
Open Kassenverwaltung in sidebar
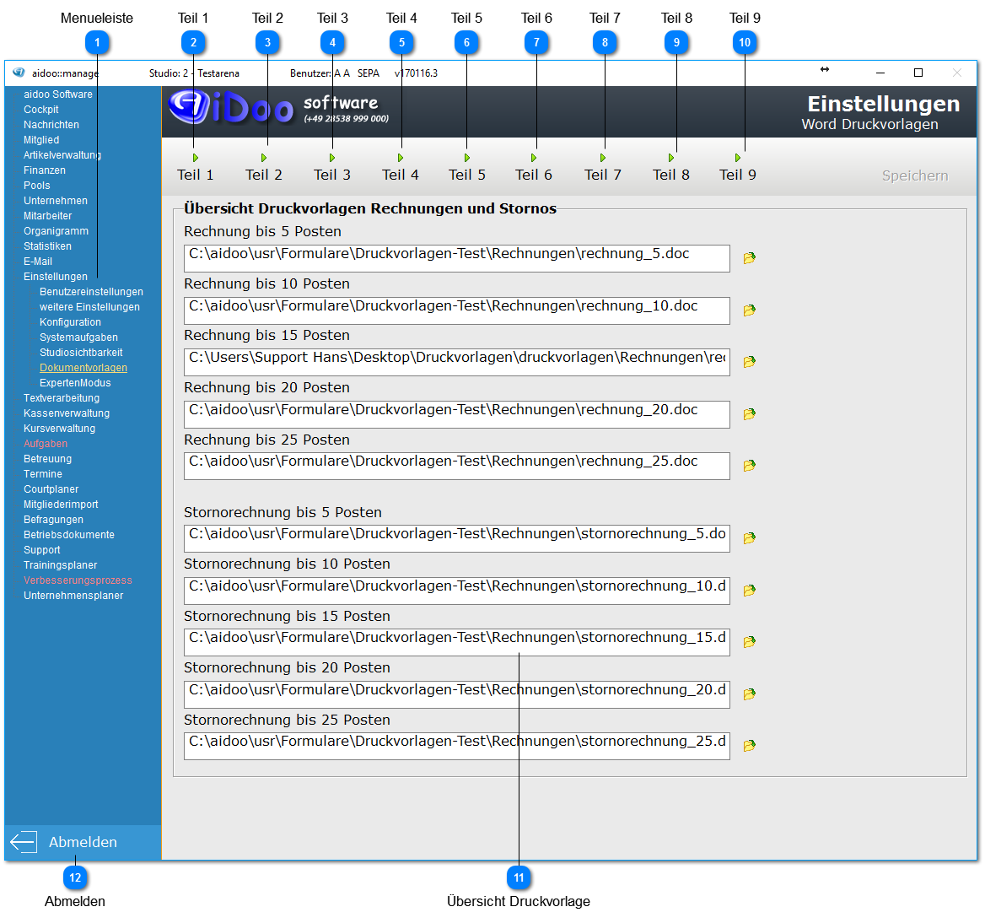click(66, 413)
